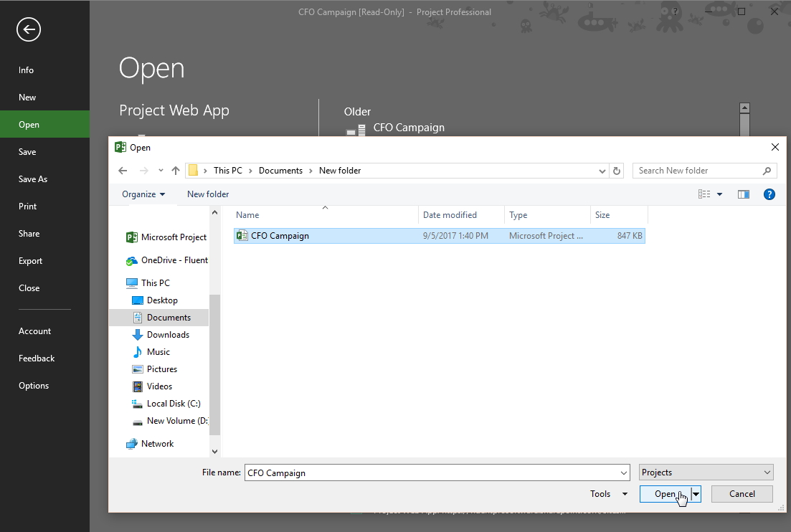Open recent locations dropdown arrow

point(161,171)
